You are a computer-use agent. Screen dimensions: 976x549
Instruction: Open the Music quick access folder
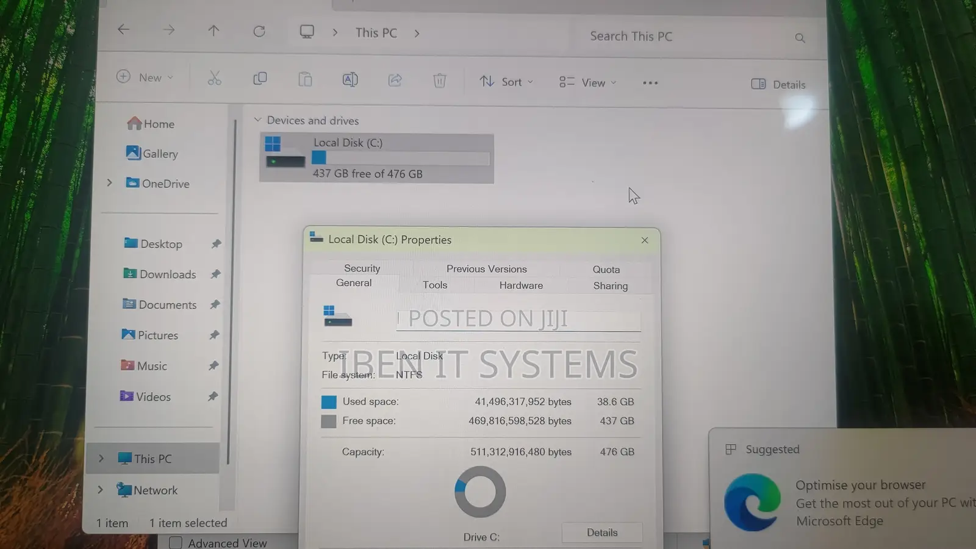tap(144, 365)
